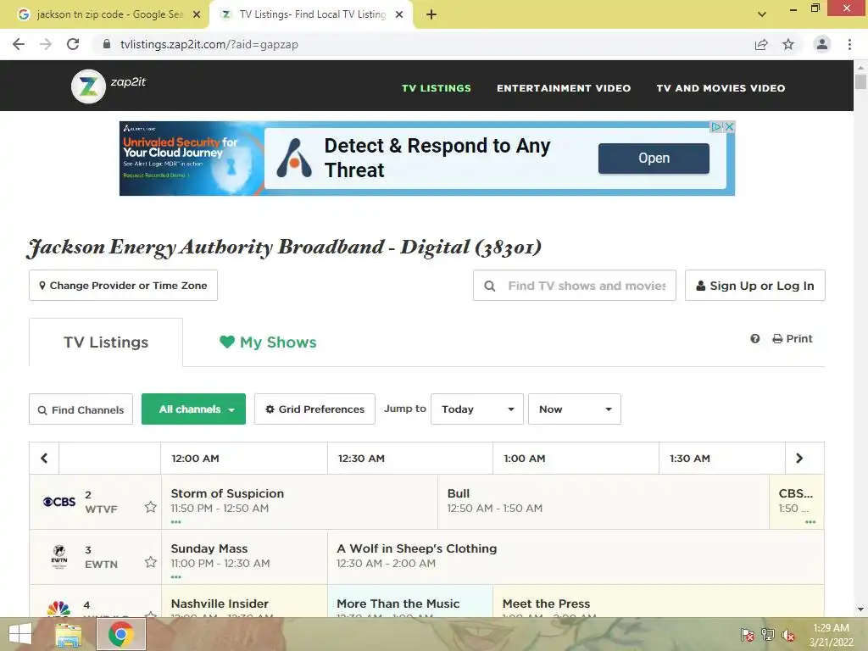Click Chrome icon in taskbar
Image resolution: width=868 pixels, height=651 pixels.
coord(120,634)
